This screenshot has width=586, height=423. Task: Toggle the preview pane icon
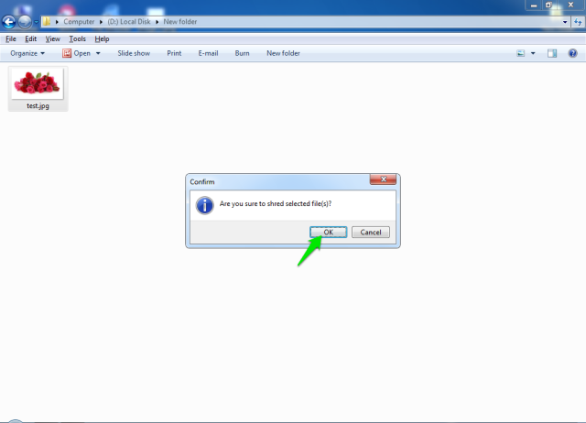tap(552, 53)
